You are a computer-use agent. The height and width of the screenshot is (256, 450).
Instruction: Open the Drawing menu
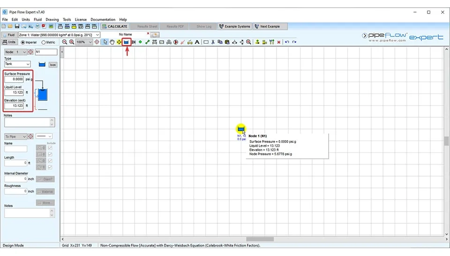coord(52,20)
